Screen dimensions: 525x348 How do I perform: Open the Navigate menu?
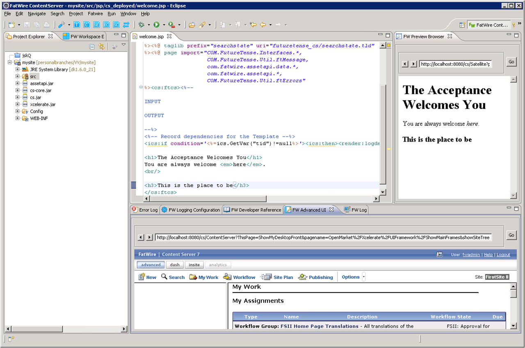point(37,14)
